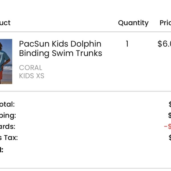Image resolution: width=171 pixels, height=171 pixels.
Task: Select the sales tax dollar amount
Action: click(170, 138)
